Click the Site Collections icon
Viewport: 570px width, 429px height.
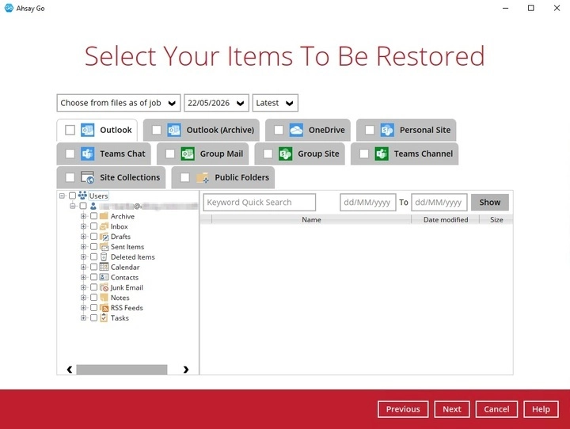[88, 177]
